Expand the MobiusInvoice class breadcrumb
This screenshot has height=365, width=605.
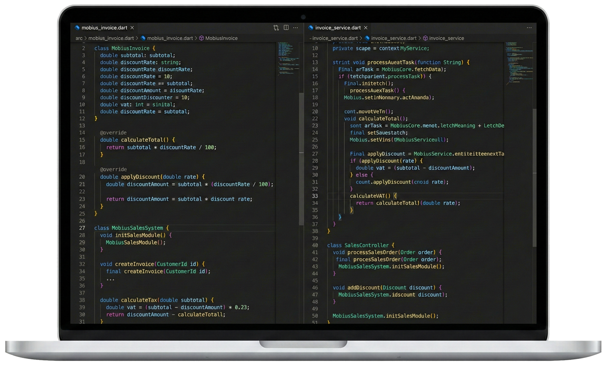point(221,38)
